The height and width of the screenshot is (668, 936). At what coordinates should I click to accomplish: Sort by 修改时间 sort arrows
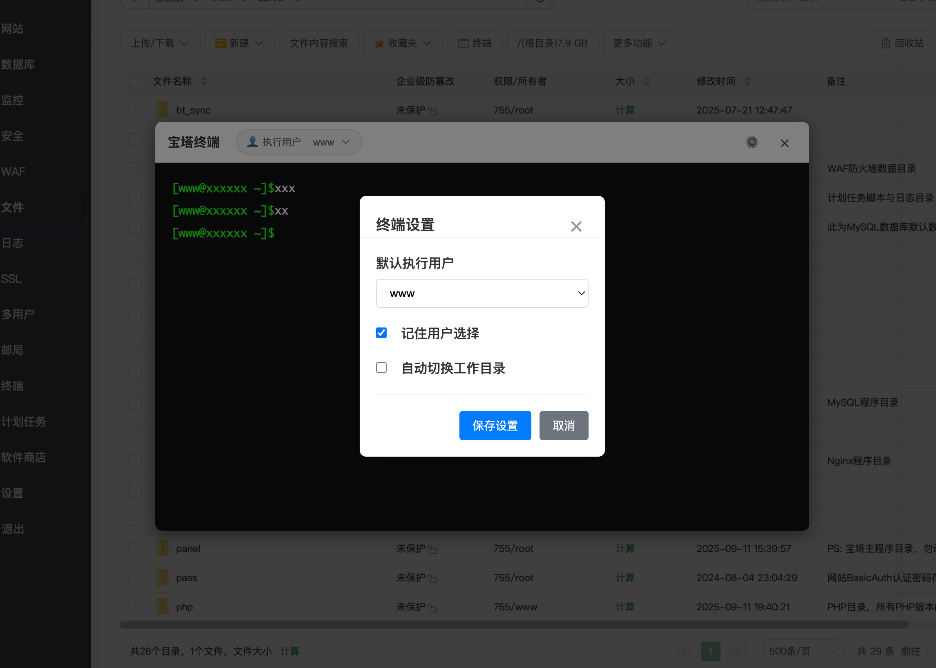point(748,81)
